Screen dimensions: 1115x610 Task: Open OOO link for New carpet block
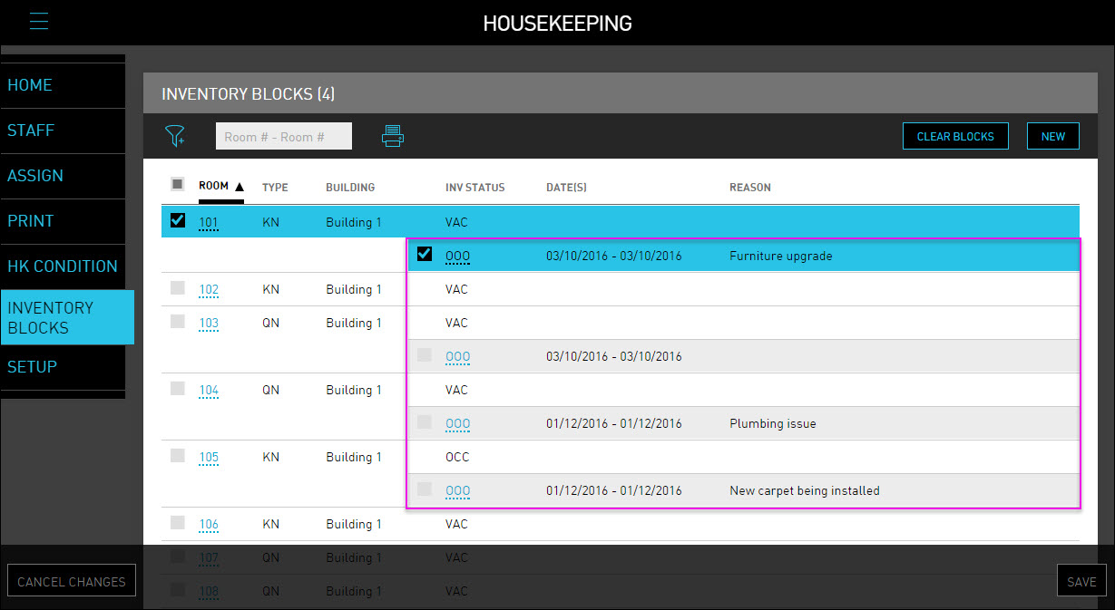tap(457, 491)
